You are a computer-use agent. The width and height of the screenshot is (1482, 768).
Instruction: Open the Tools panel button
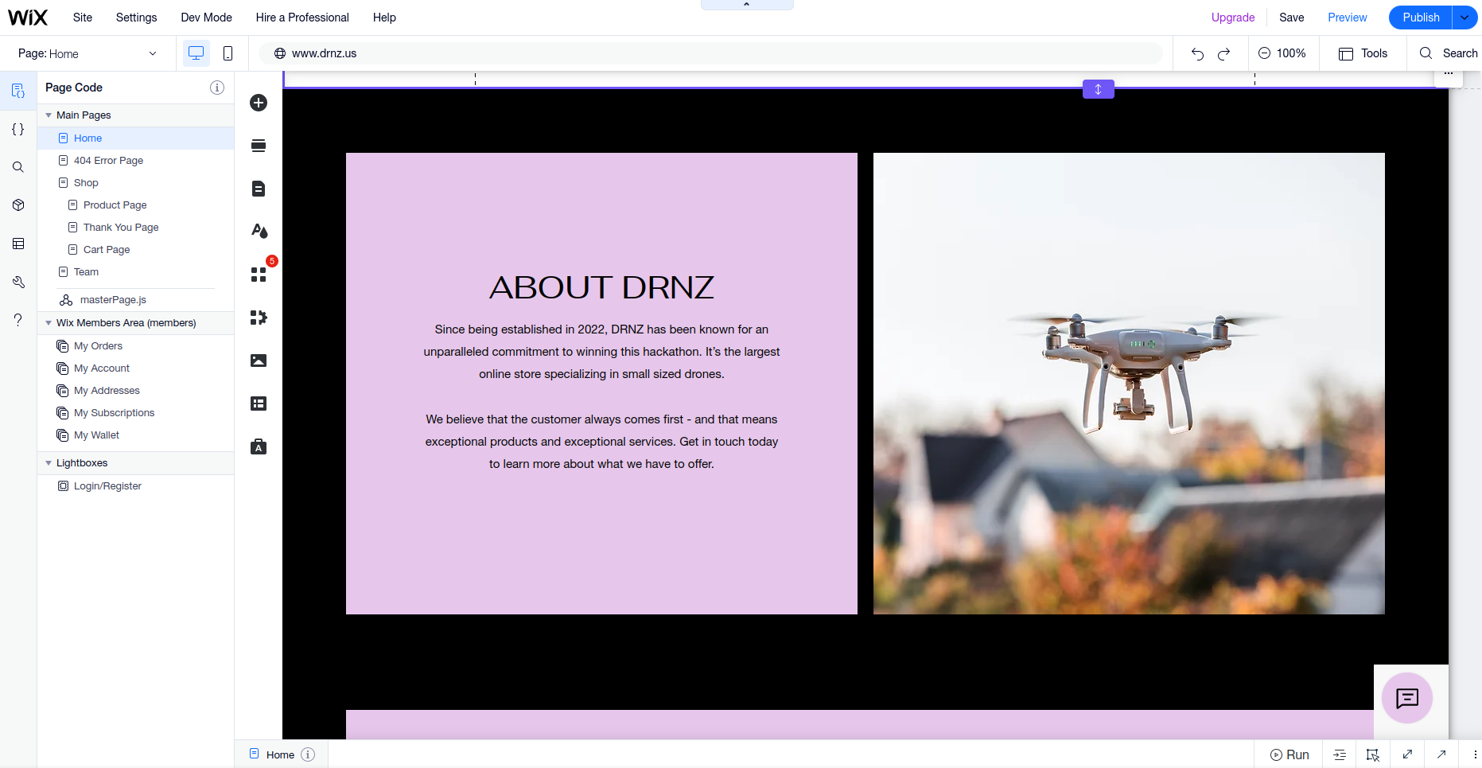1363,53
